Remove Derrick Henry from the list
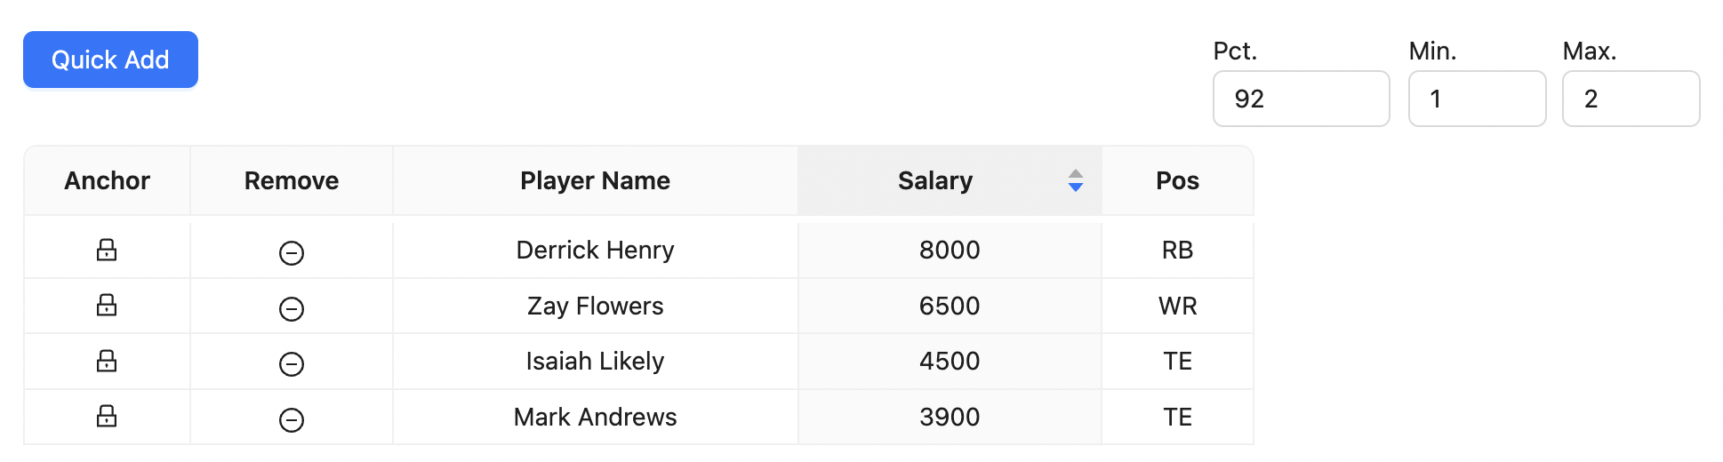Image resolution: width=1723 pixels, height=462 pixels. point(292,253)
